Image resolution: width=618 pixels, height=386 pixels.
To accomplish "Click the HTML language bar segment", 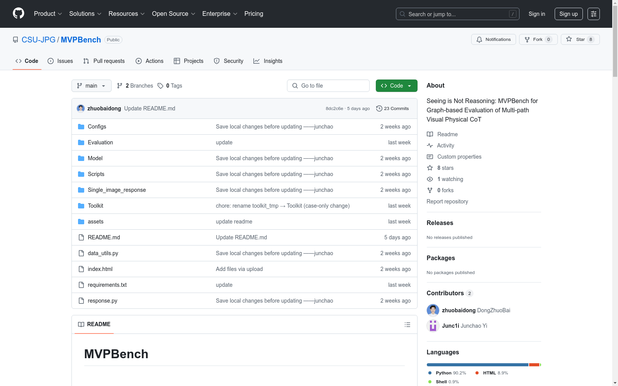I will click(534, 365).
